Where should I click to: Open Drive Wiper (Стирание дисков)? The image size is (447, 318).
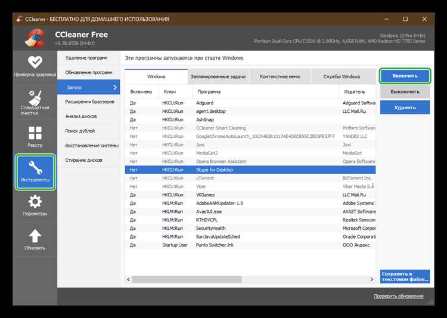(x=89, y=160)
